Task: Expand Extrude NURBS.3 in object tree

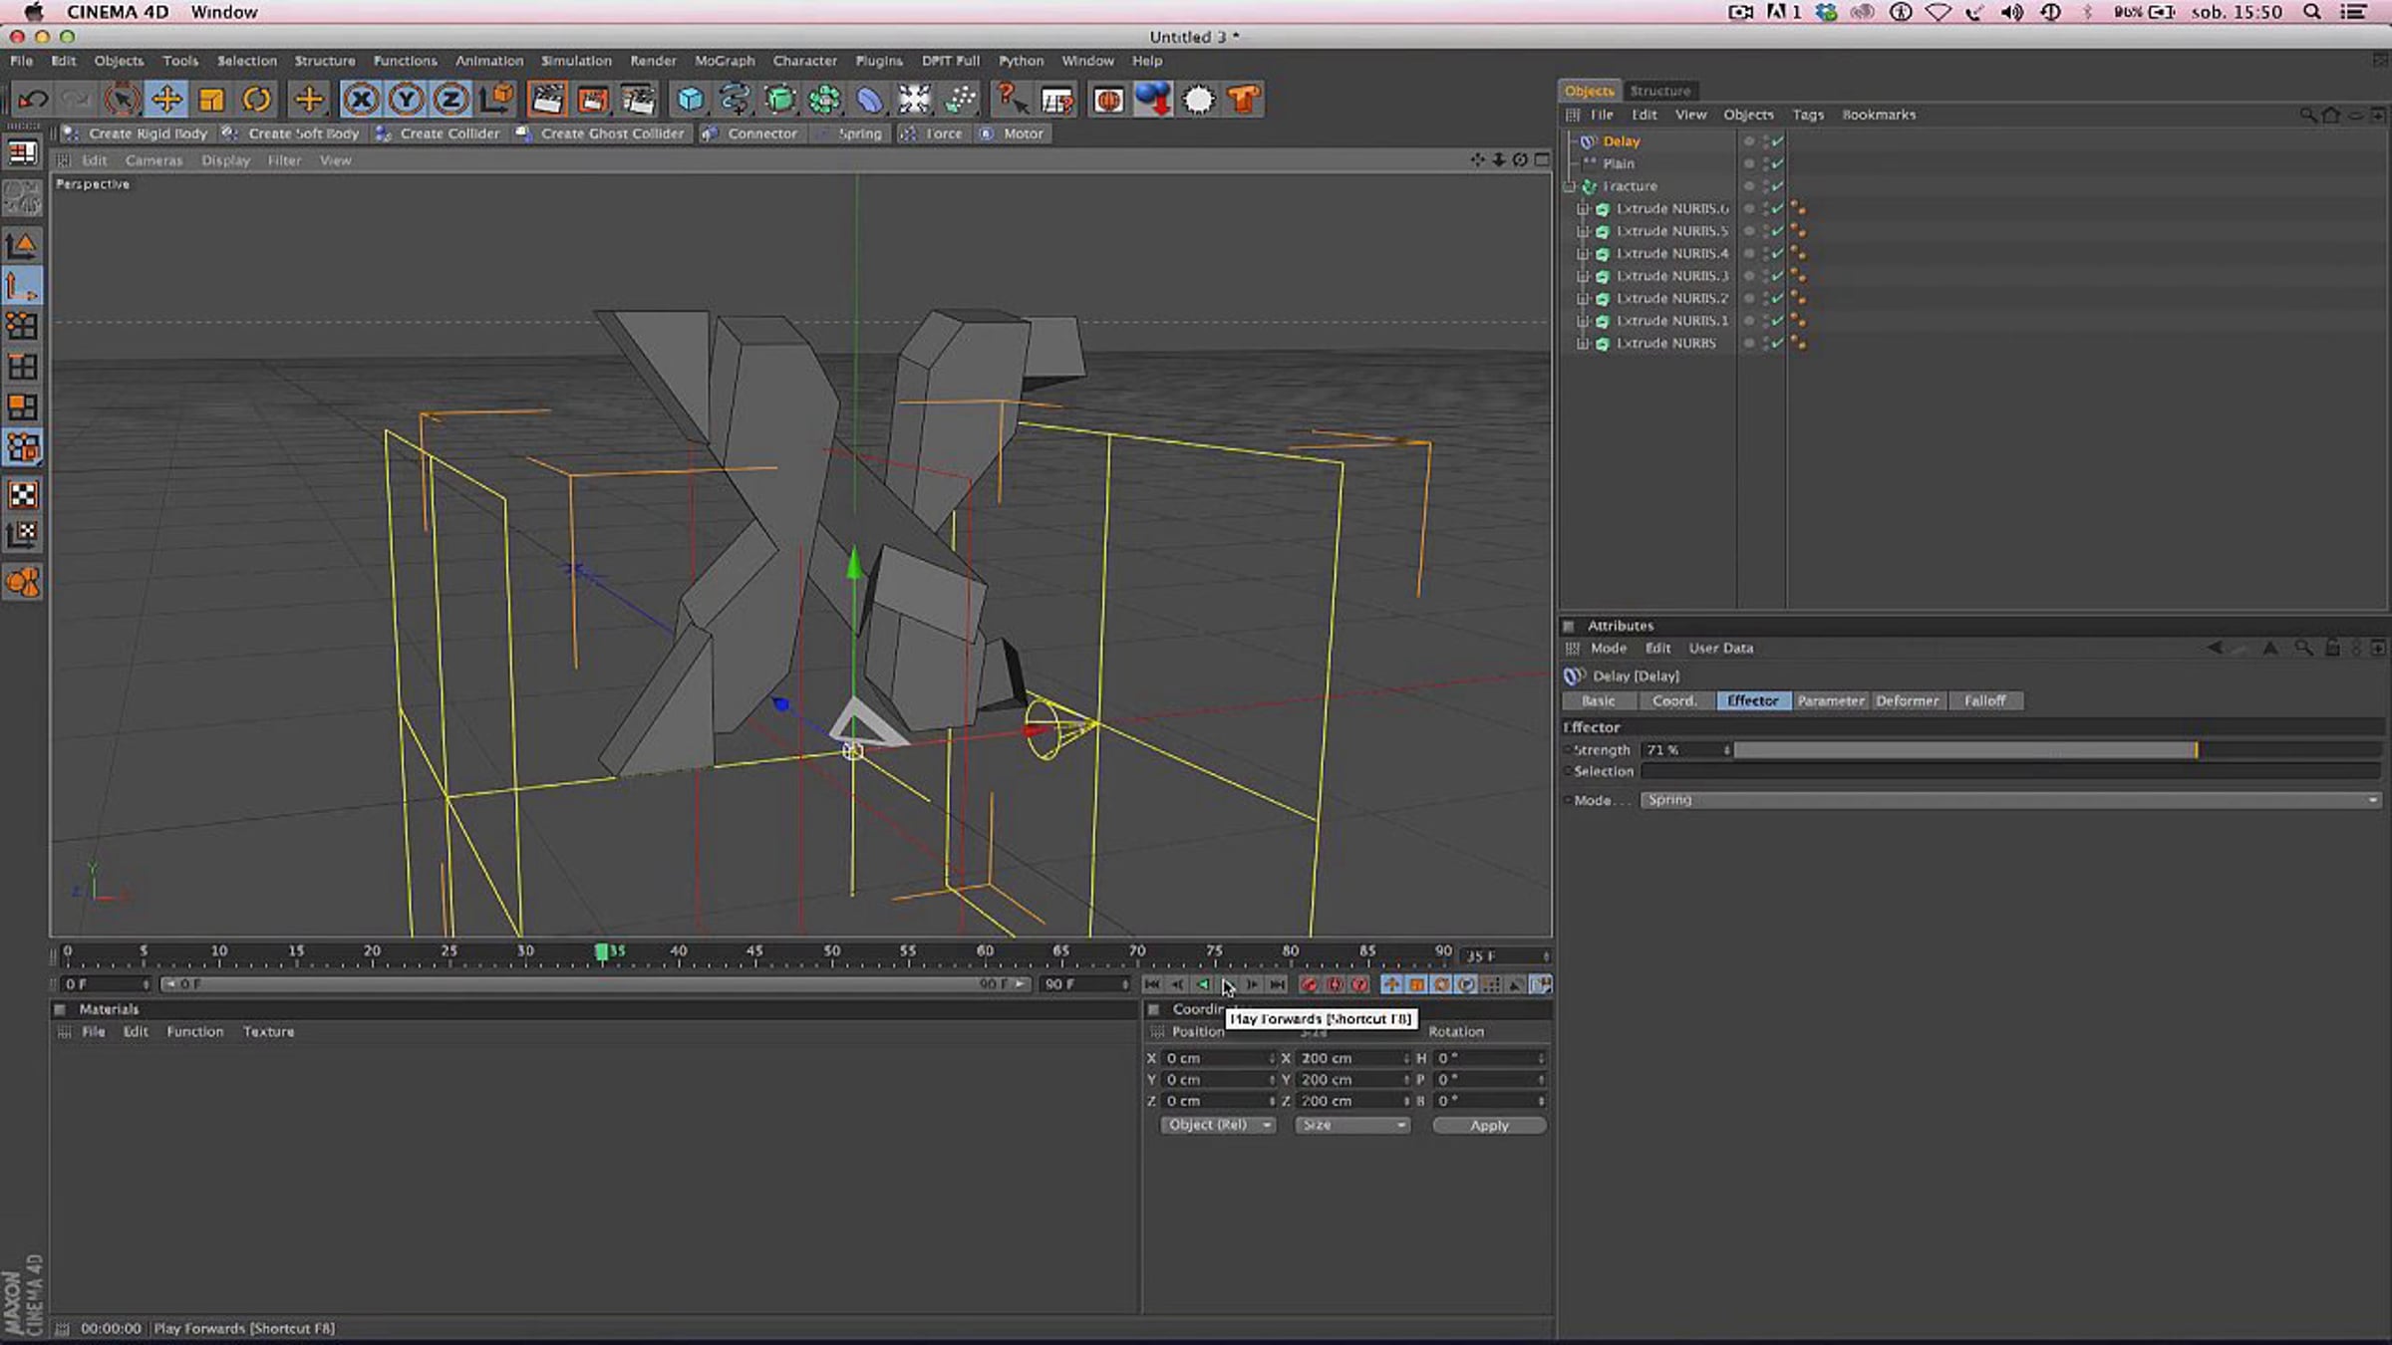Action: pos(1583,276)
